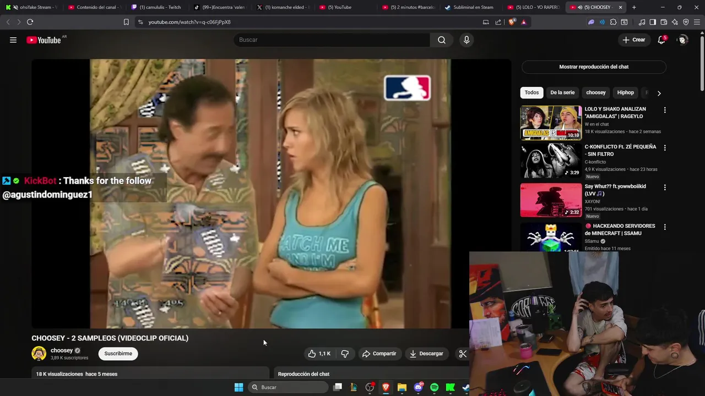Open File Explorer from the taskbar
Image resolution: width=705 pixels, height=396 pixels.
tap(402, 387)
